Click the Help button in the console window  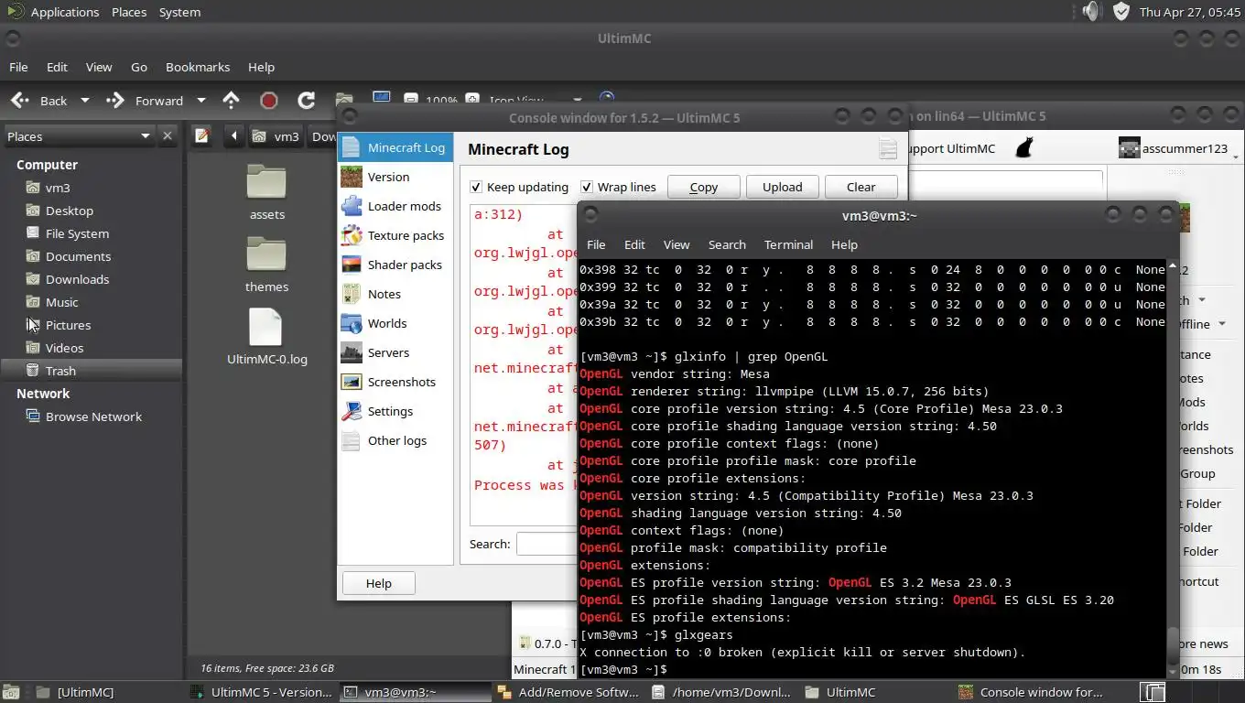[x=378, y=583]
